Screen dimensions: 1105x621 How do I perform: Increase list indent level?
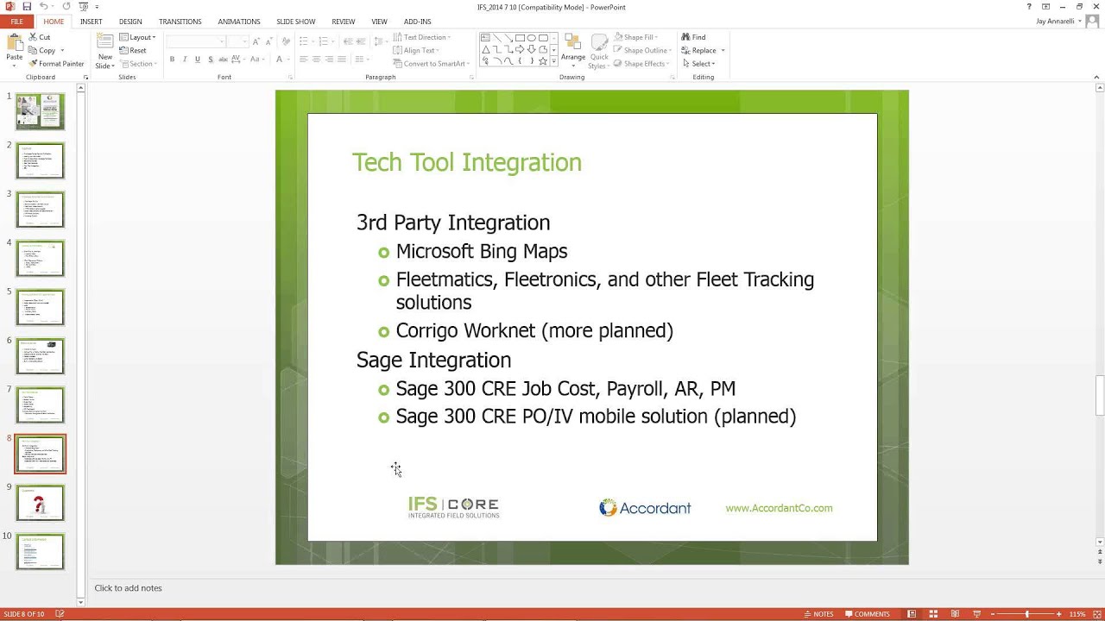coord(361,41)
